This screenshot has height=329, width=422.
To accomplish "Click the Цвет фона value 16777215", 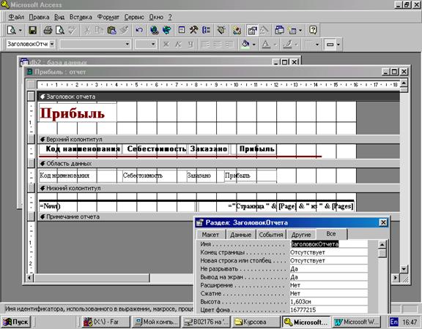I will (x=329, y=310).
